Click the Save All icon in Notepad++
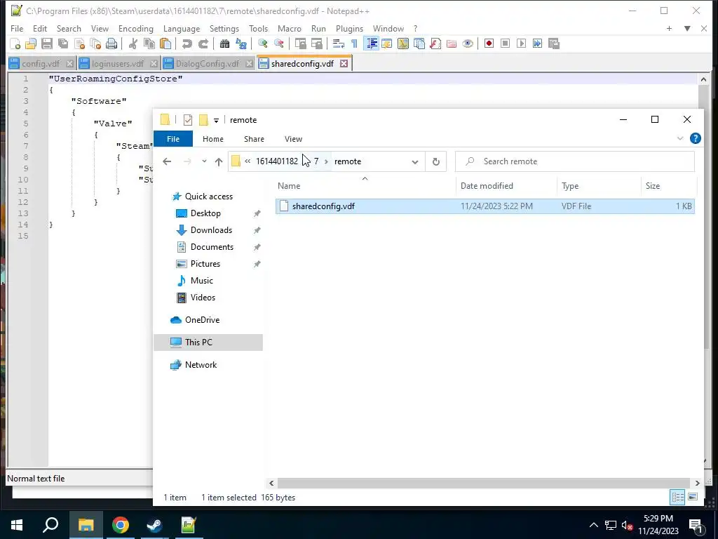This screenshot has width=718, height=539. tap(62, 44)
